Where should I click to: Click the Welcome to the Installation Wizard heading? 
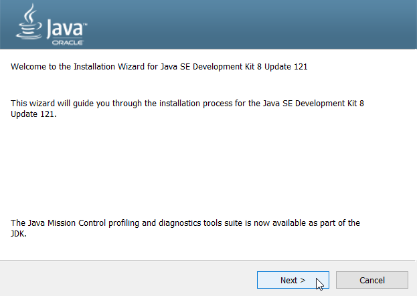[159, 66]
